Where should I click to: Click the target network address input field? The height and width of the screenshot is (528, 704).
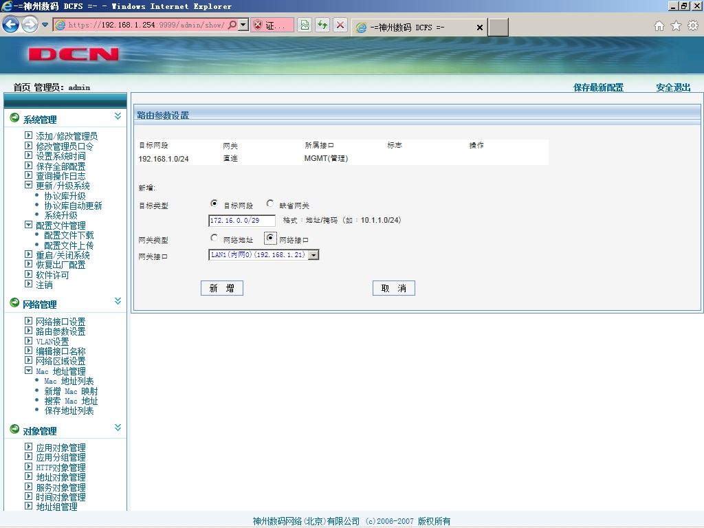[x=242, y=221]
